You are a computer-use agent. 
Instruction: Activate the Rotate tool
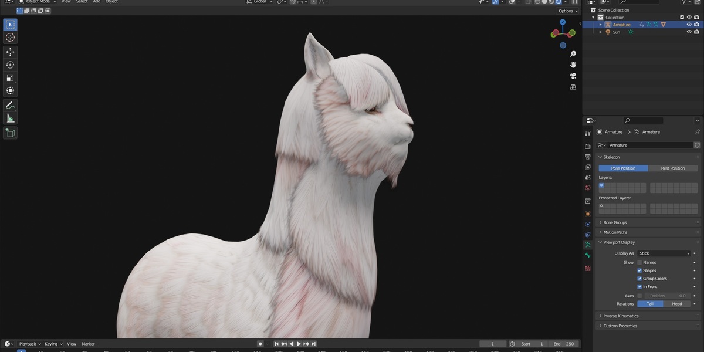coord(10,65)
